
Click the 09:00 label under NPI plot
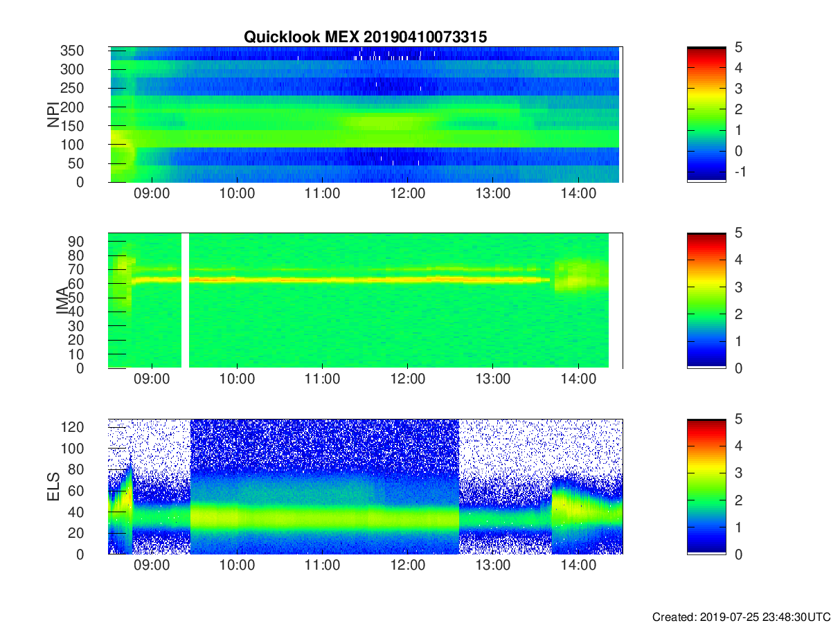point(152,194)
